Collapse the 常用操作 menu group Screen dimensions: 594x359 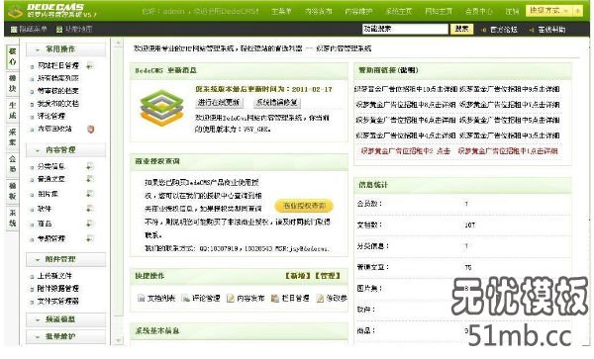65,49
